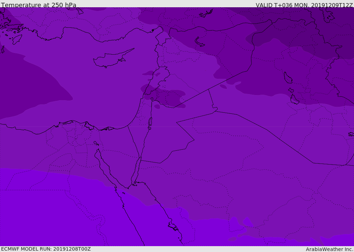354x252 pixels.
Task: Click the 'ArabiaWeather Inc' credit text
Action: tap(329, 249)
